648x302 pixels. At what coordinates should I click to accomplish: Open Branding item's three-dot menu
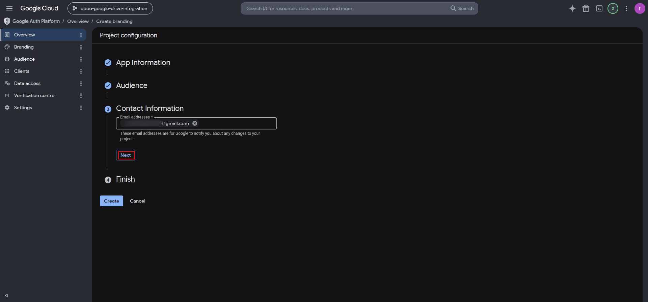coord(81,47)
